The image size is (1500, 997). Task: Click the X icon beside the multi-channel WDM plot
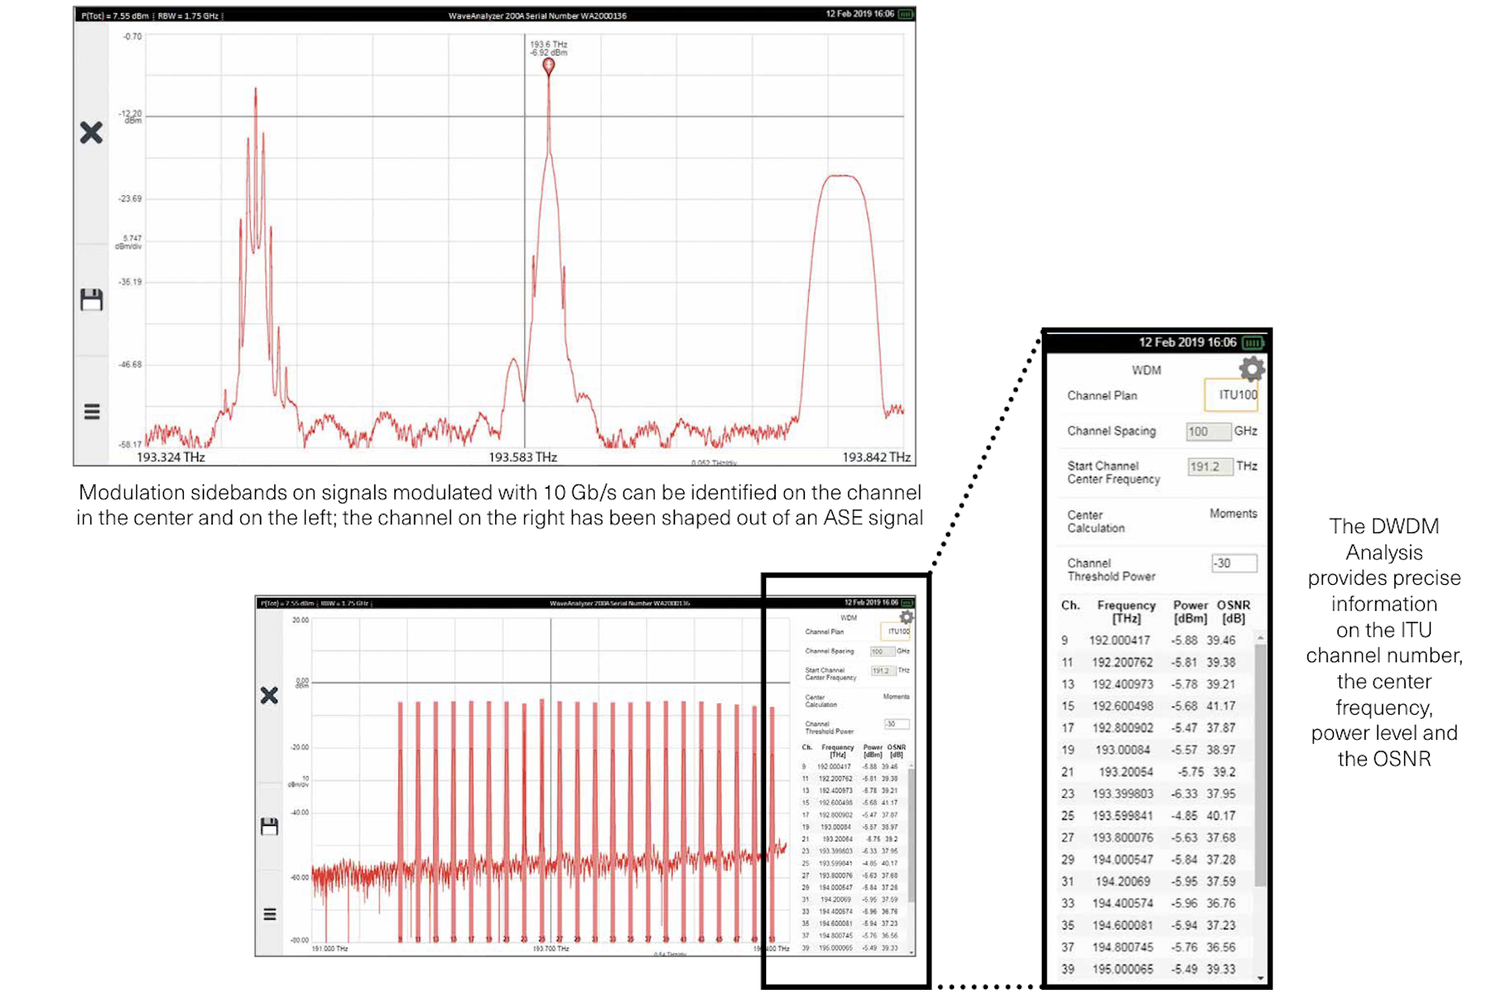coord(269,695)
